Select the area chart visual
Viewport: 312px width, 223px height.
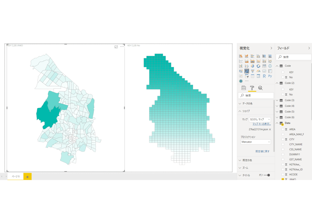click(247, 61)
